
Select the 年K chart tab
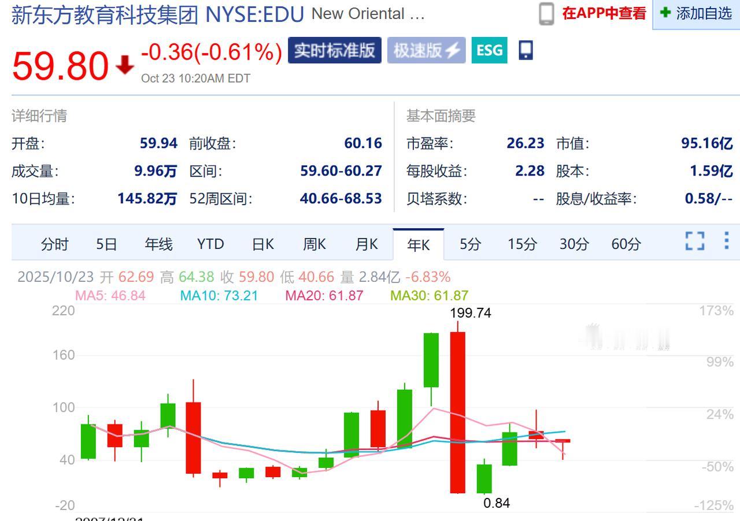[x=419, y=244]
